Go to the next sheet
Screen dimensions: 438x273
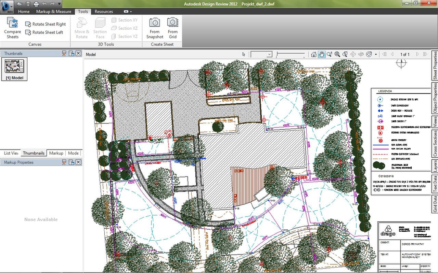[417, 54]
